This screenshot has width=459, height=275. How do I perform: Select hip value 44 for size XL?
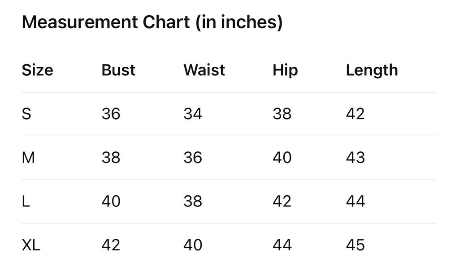tap(282, 245)
